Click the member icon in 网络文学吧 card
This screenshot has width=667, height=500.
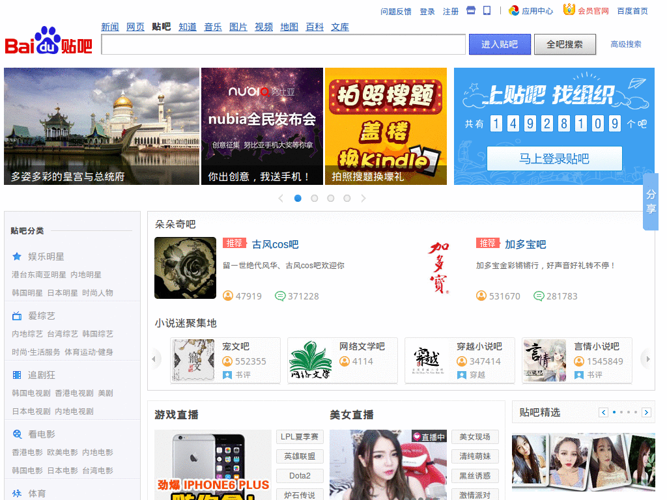pyautogui.click(x=344, y=361)
